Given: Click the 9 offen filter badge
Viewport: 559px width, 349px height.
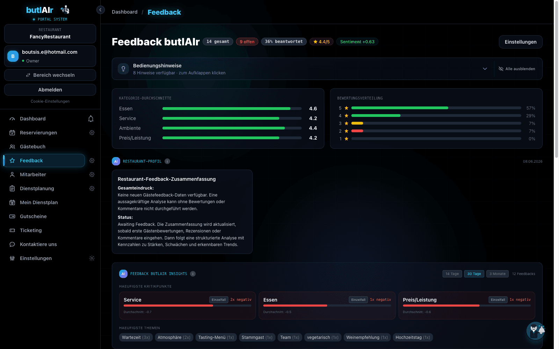Looking at the screenshot, I should 247,42.
